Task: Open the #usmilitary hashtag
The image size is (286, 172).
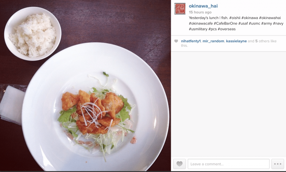Action: [x=198, y=29]
